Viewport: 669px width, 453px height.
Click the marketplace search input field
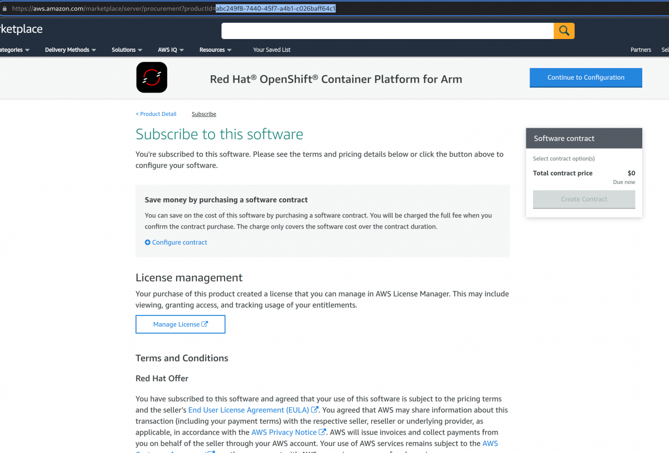tap(386, 31)
